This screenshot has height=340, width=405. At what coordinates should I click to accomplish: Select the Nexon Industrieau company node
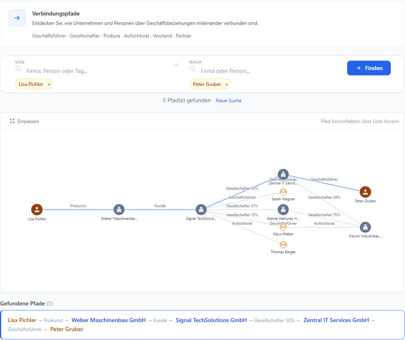[365, 227]
